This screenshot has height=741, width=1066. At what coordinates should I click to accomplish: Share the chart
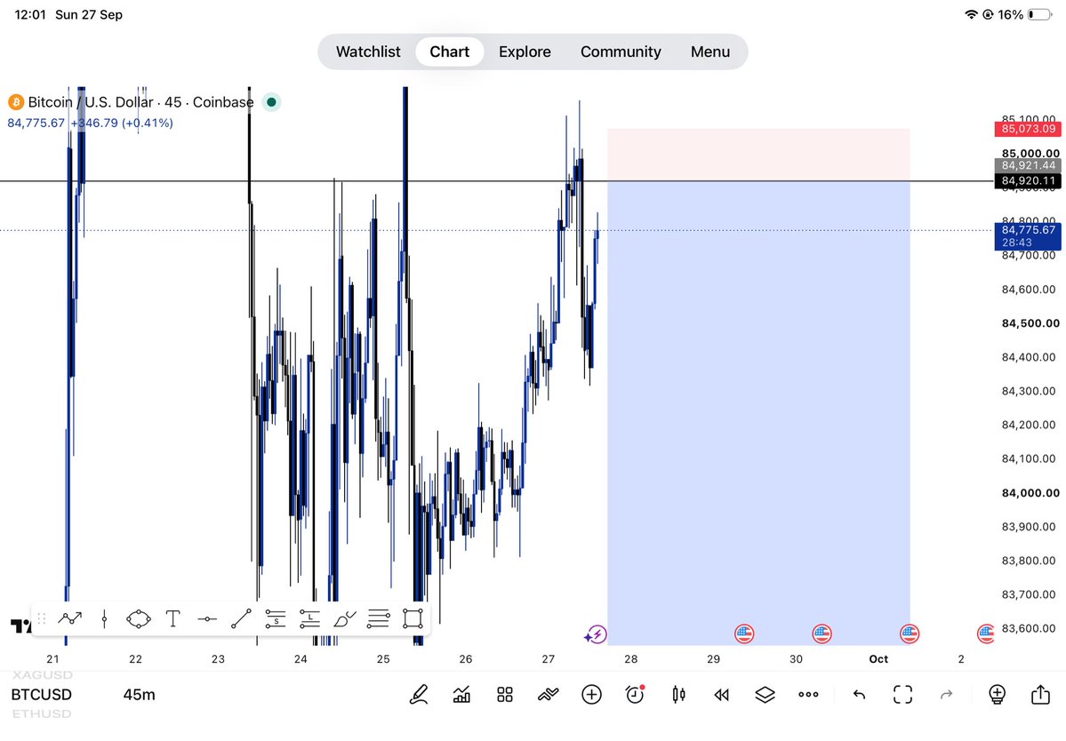click(1040, 693)
